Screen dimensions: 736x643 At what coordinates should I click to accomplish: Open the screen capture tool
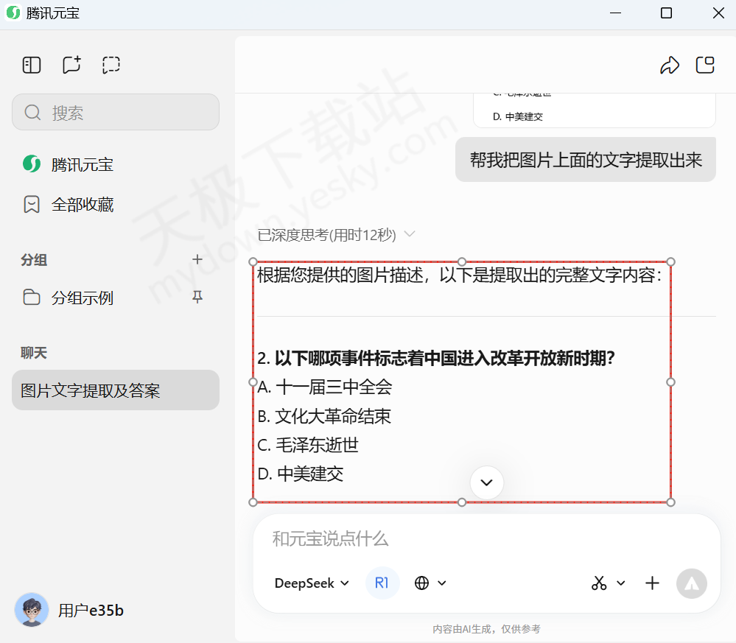111,65
